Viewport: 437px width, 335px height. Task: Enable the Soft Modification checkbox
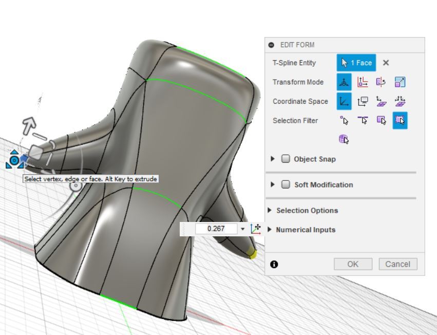point(286,184)
